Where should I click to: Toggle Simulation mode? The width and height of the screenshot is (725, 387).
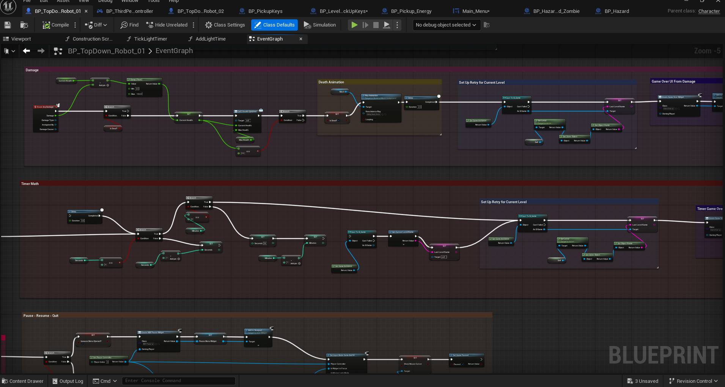click(320, 25)
